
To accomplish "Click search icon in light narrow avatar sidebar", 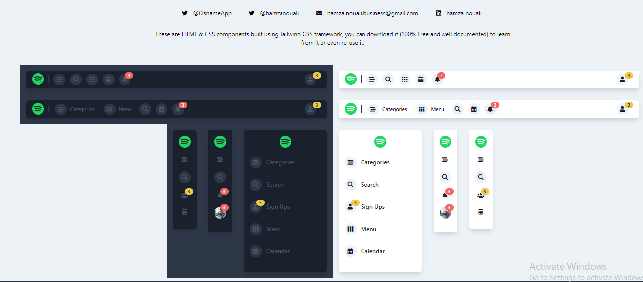I will (445, 177).
